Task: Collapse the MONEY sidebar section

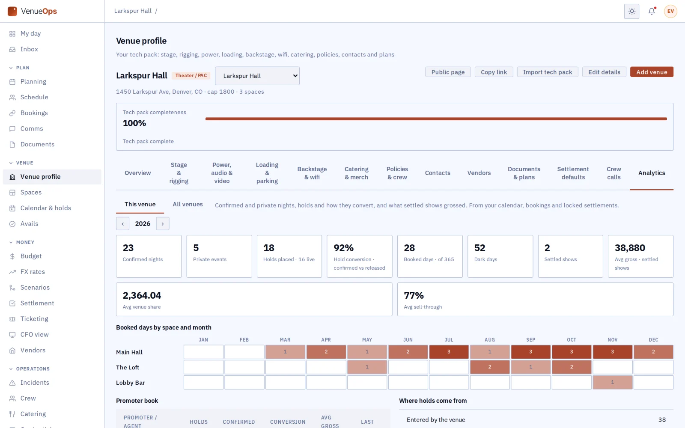Action: click(21, 242)
